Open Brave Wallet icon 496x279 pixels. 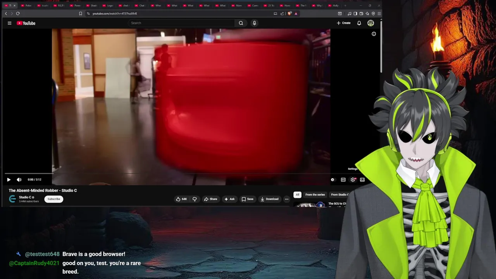pyautogui.click(x=361, y=14)
